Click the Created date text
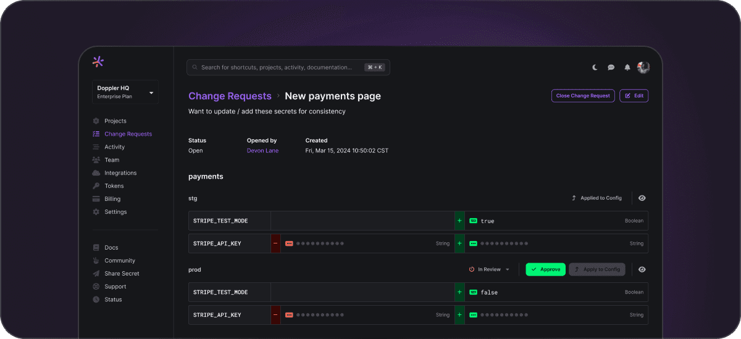This screenshot has width=741, height=339. coord(347,150)
